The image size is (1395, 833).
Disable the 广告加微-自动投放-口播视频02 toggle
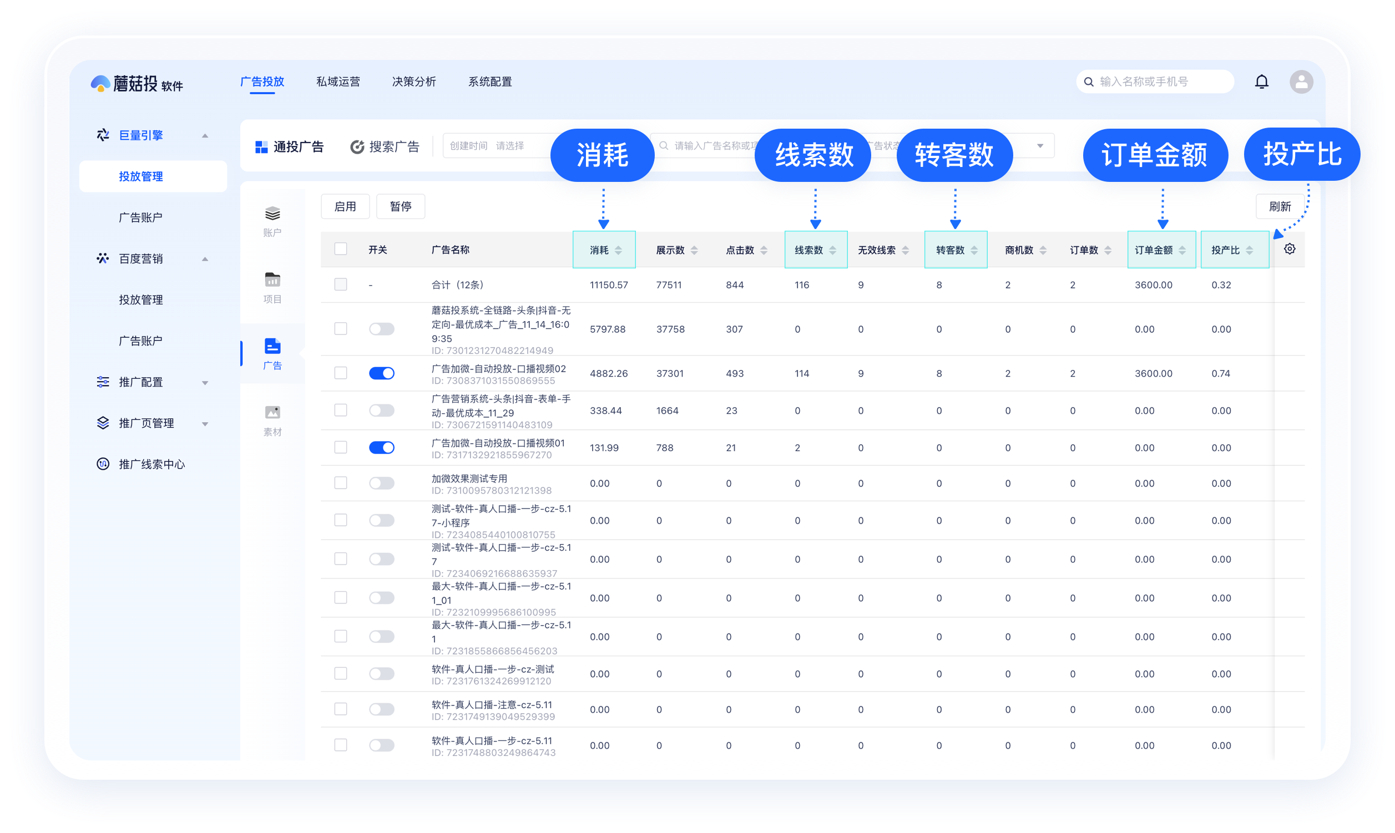point(382,373)
